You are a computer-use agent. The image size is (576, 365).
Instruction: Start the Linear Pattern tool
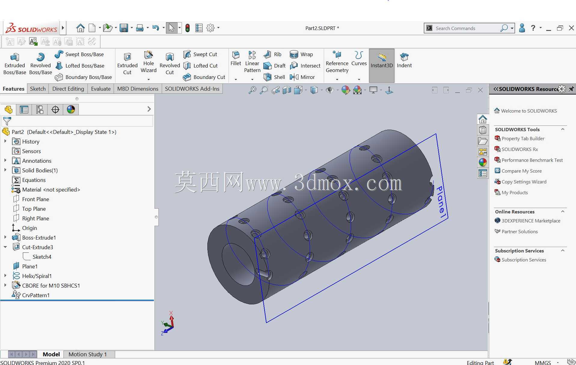[252, 62]
